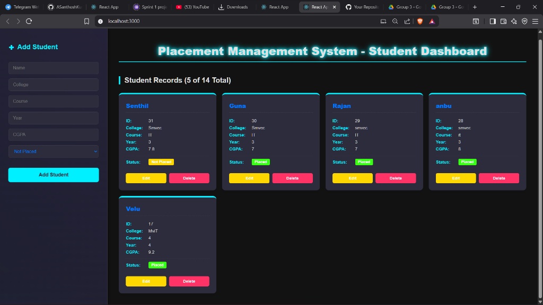The image size is (543, 305).
Task: Click the Placed status badge on Rajan's card
Action: [364, 162]
